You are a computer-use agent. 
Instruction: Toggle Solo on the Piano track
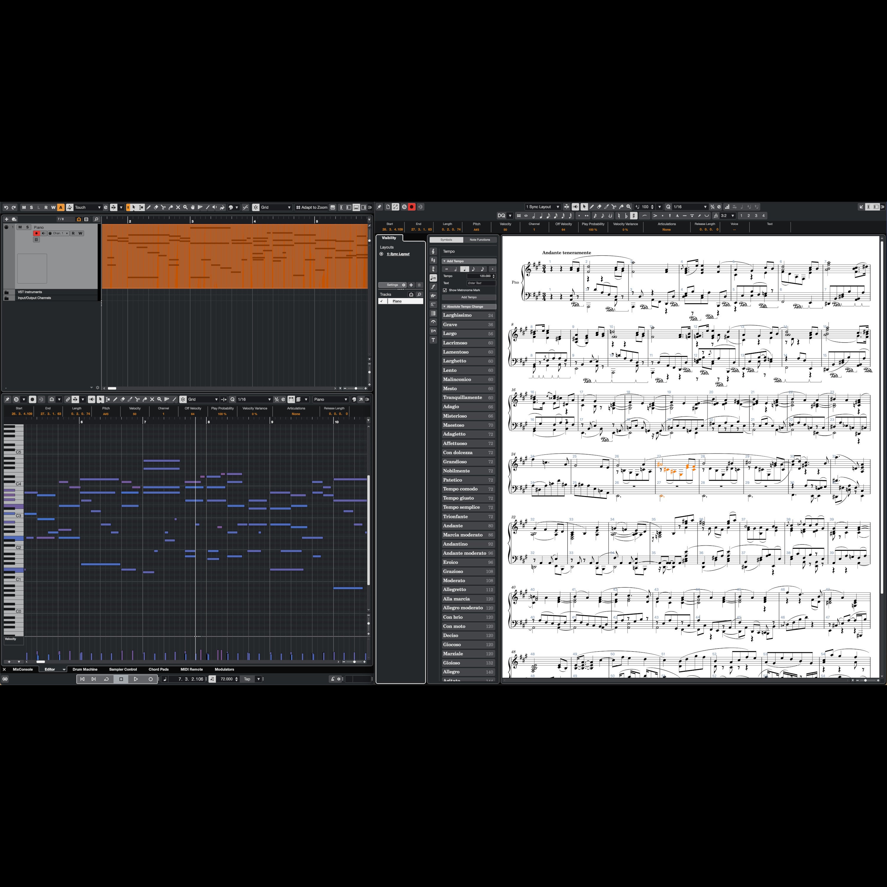pos(27,227)
